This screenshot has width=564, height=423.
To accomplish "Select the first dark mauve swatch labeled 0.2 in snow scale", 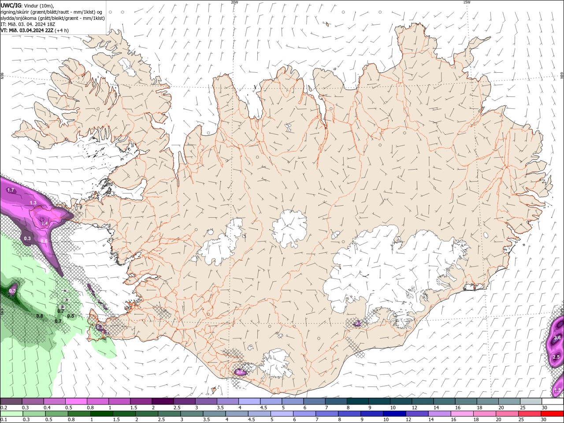I will (11, 401).
